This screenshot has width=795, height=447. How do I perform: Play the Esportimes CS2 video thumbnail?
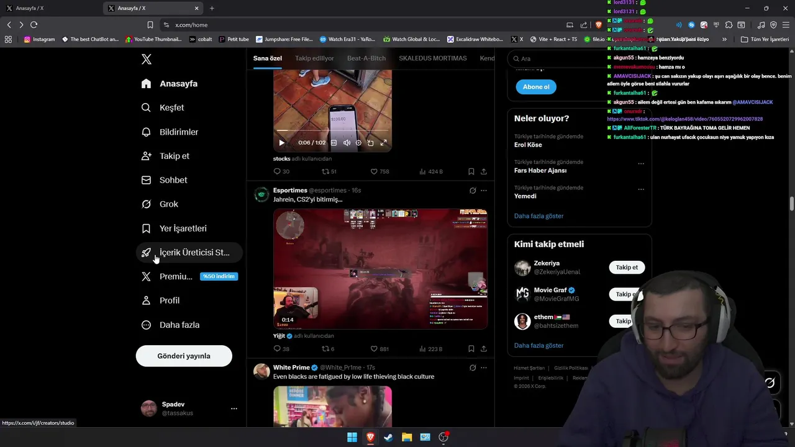tap(380, 269)
